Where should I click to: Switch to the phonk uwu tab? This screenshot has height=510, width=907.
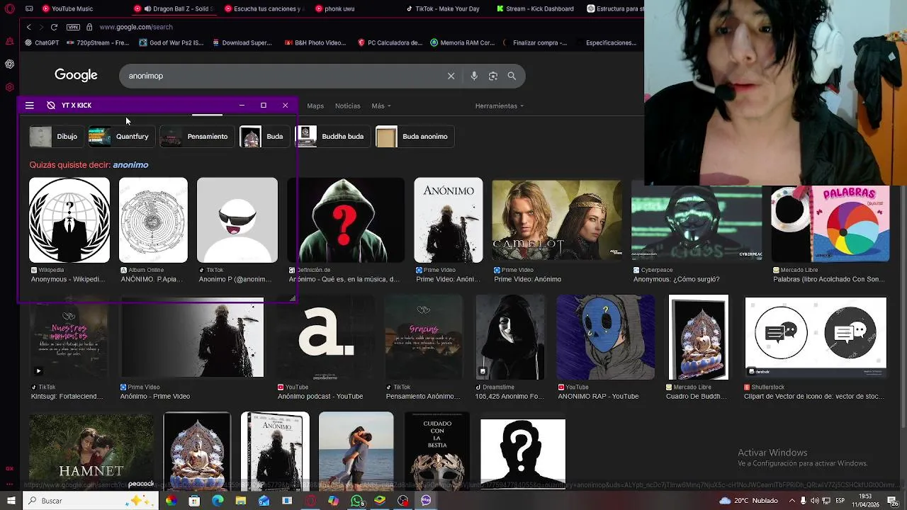pos(336,8)
